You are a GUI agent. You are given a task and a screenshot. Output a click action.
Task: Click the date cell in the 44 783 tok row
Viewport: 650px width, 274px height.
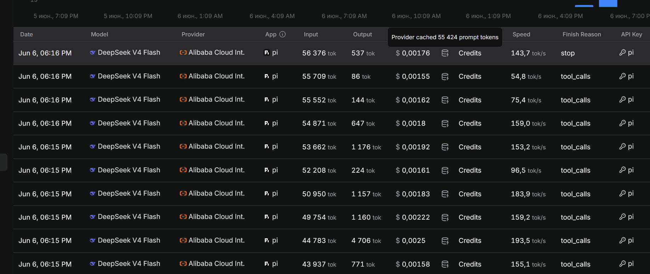[x=45, y=240]
